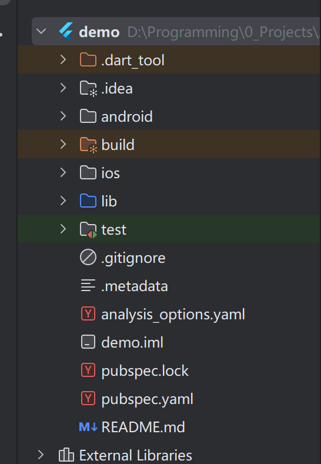Click the YAML icon for pubspec.yaml
The width and height of the screenshot is (321, 464).
[x=88, y=398]
